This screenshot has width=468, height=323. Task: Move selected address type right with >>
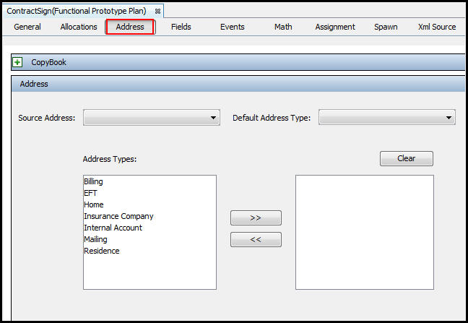256,218
